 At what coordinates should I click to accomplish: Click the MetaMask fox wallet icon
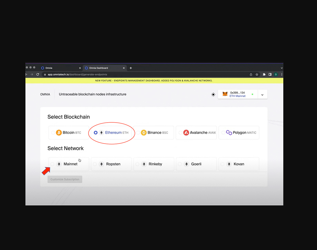click(225, 94)
